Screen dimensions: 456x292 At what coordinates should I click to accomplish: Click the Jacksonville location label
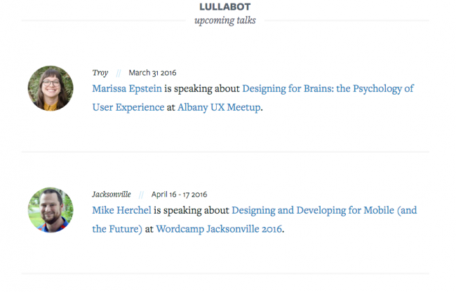click(112, 194)
